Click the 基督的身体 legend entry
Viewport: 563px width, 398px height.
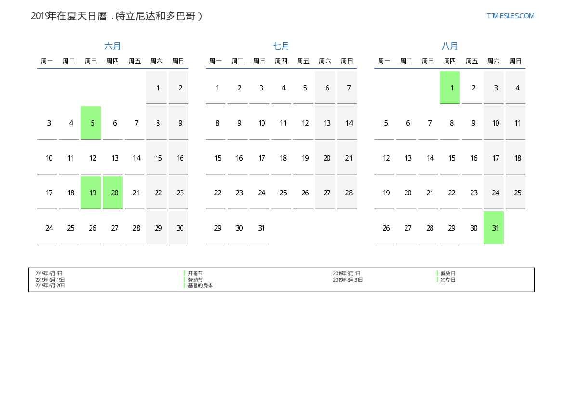(x=200, y=285)
